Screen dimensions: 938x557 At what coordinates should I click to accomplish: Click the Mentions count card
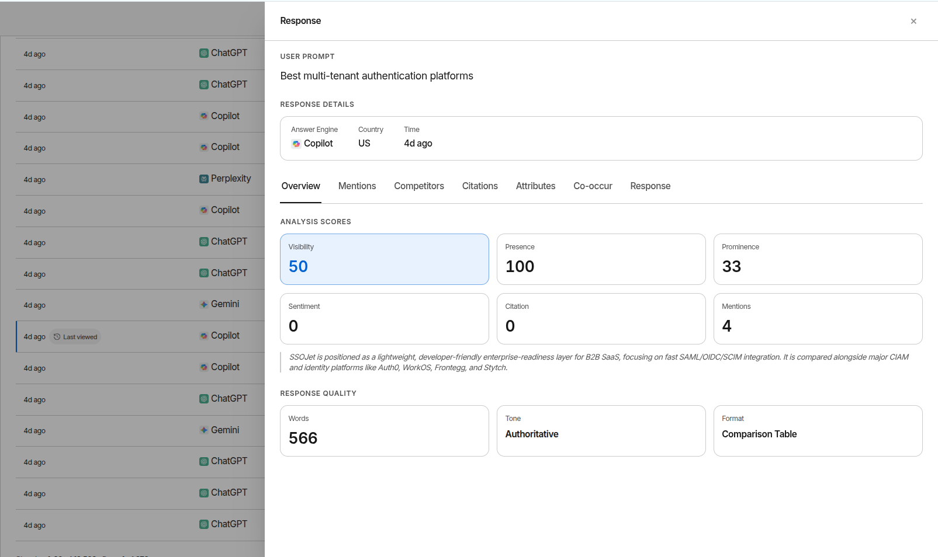pos(818,319)
